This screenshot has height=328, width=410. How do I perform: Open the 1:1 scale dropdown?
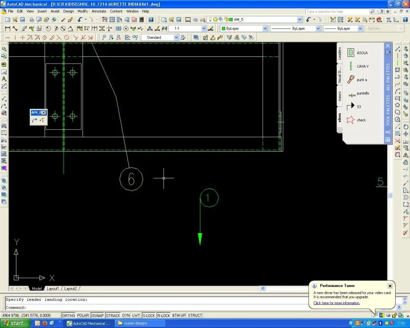203,29
